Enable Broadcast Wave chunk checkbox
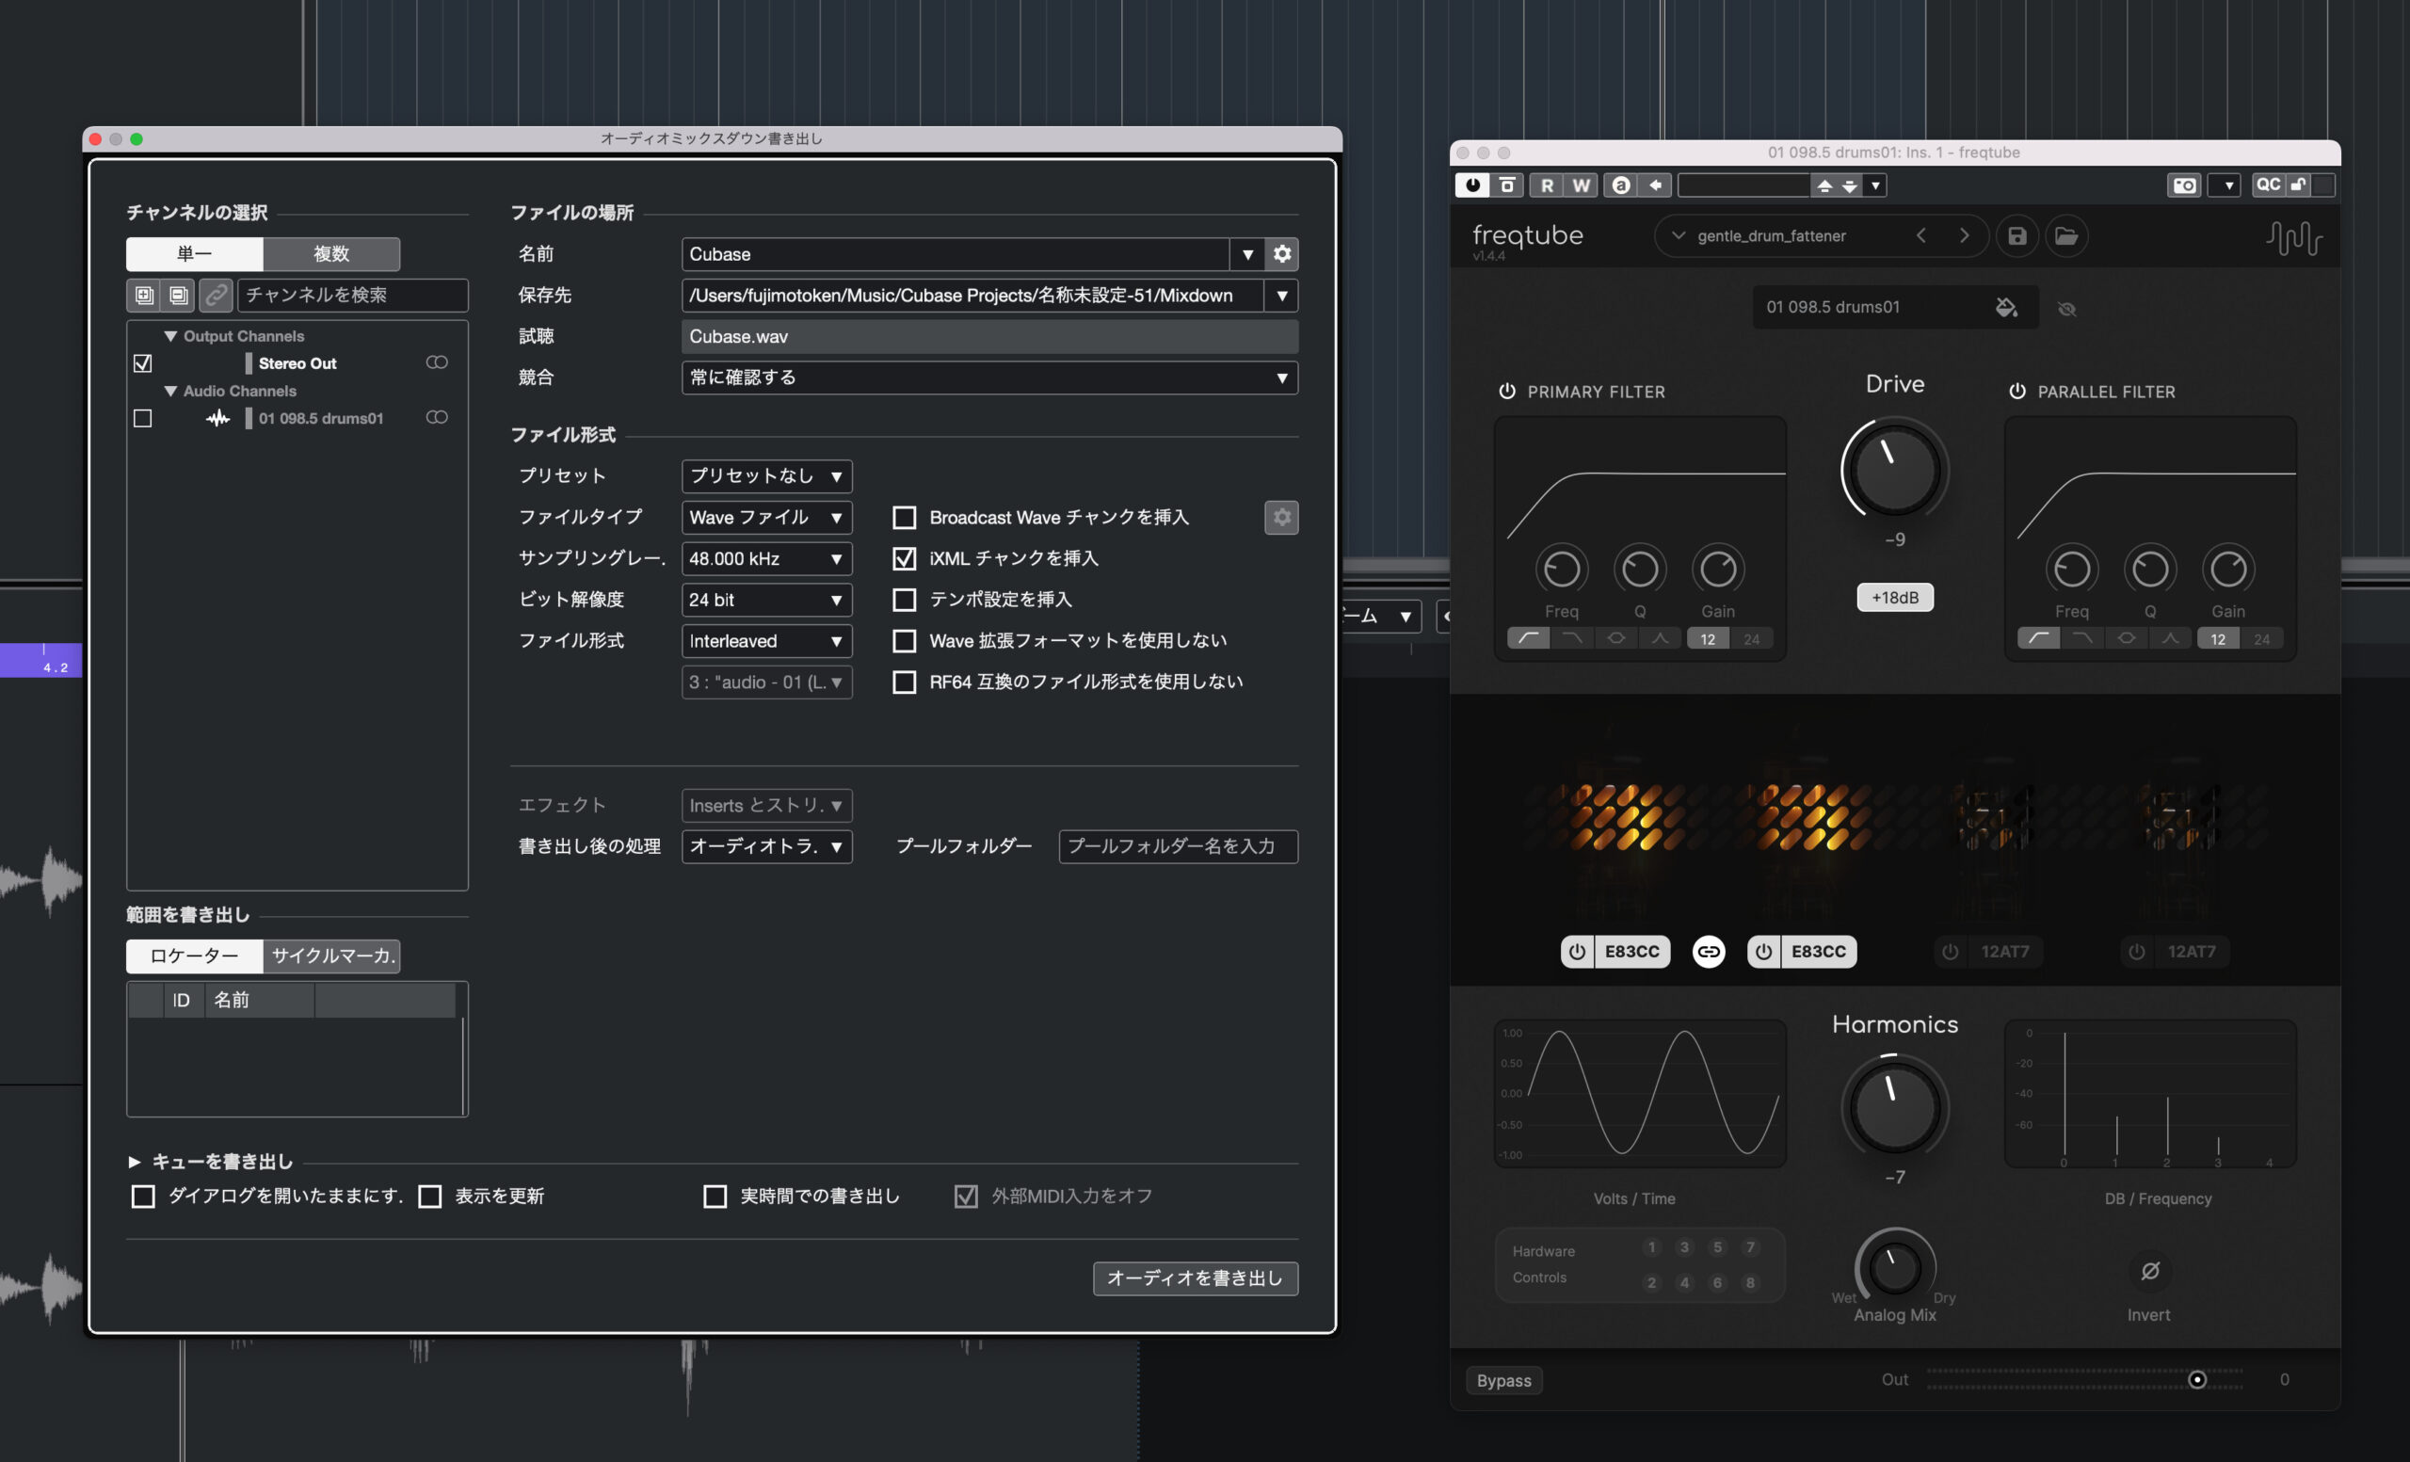Image resolution: width=2410 pixels, height=1462 pixels. tap(905, 518)
